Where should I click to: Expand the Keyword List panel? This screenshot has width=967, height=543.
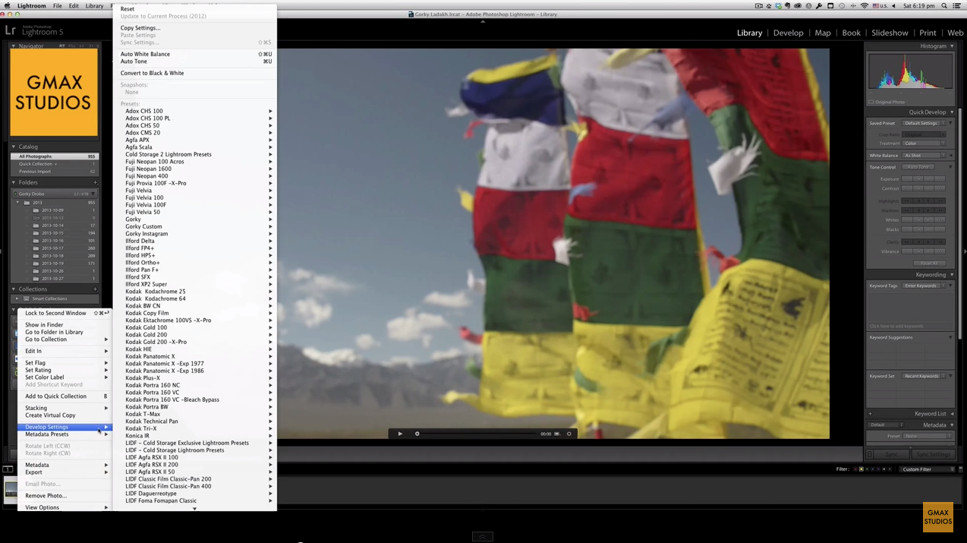(952, 414)
